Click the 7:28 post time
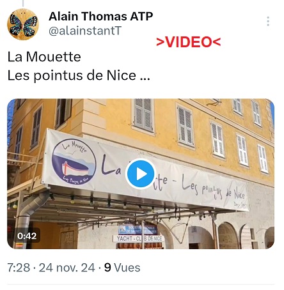The image size is (284, 290). click(19, 268)
